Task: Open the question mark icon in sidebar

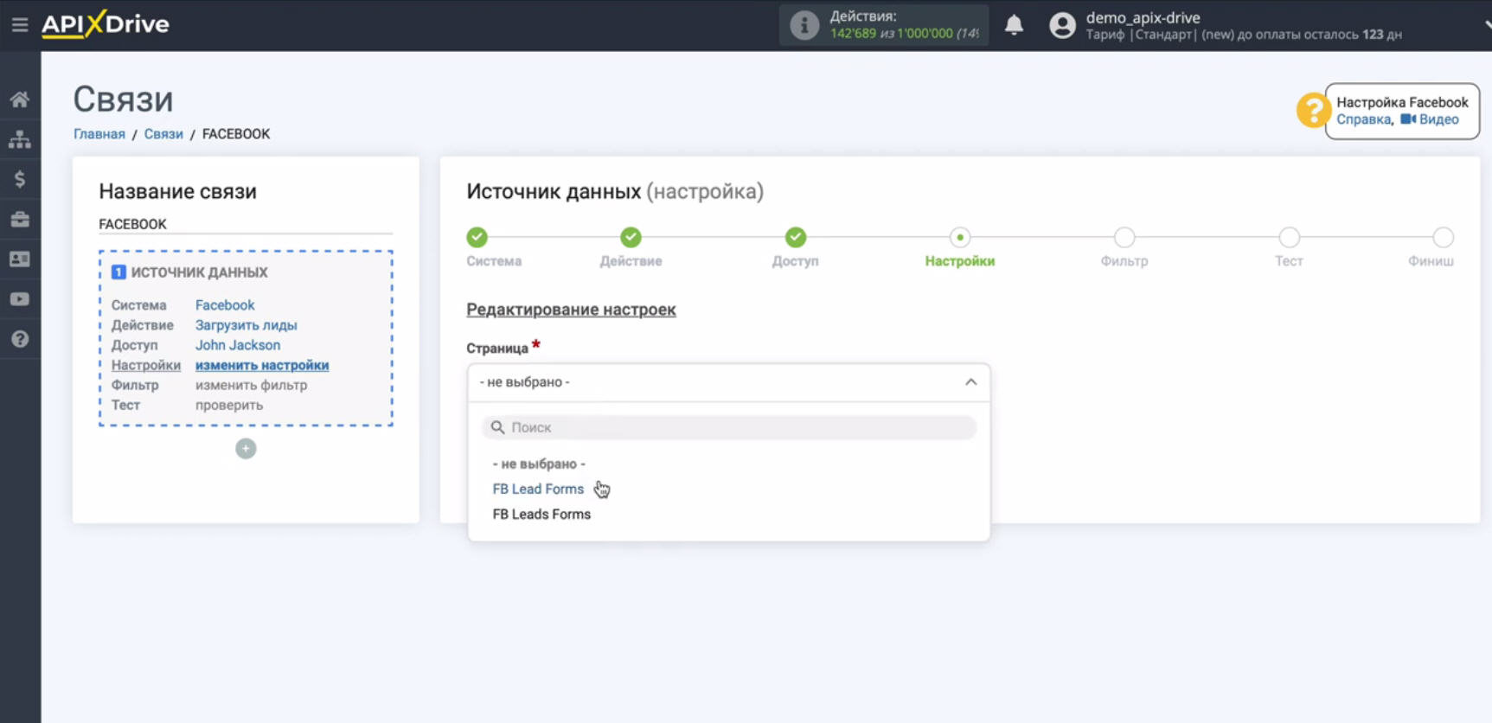Action: tap(20, 339)
